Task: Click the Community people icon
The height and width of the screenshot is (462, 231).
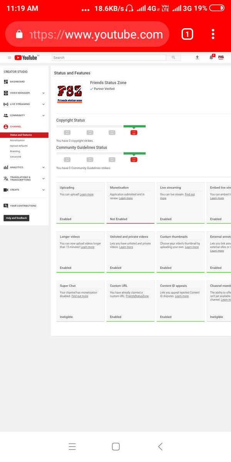Action: click(6, 115)
